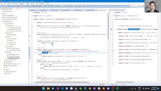Screen dimensions: 161x91
Task: Select pom.xml in Project Explorer
Action: click(x=8, y=74)
